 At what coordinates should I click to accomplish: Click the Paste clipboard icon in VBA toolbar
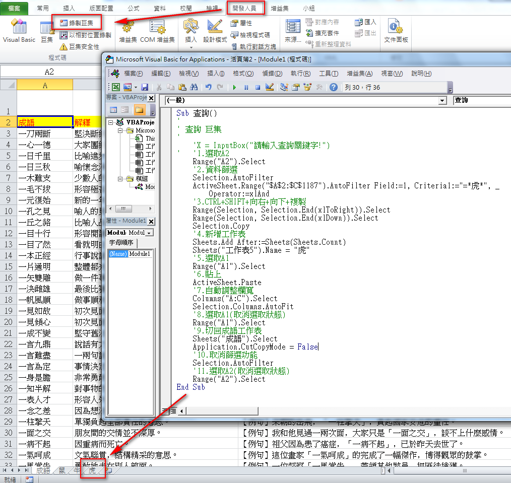click(x=182, y=87)
